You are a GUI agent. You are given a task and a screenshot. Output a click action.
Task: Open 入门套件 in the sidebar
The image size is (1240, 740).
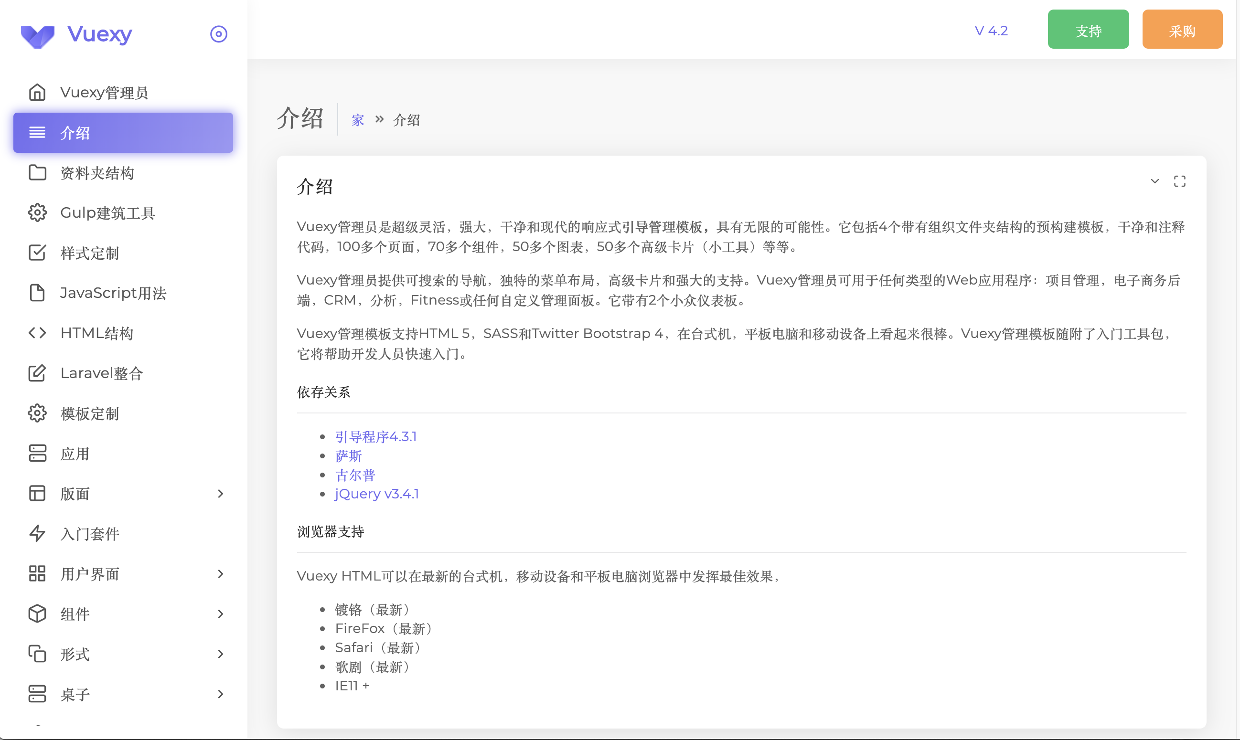tap(123, 534)
